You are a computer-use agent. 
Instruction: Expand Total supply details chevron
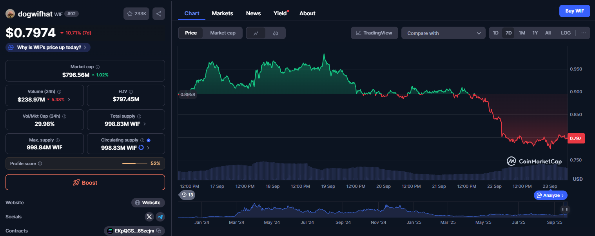[x=145, y=124]
